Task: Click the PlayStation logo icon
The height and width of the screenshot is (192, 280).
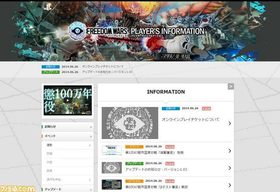Action: (48, 7)
